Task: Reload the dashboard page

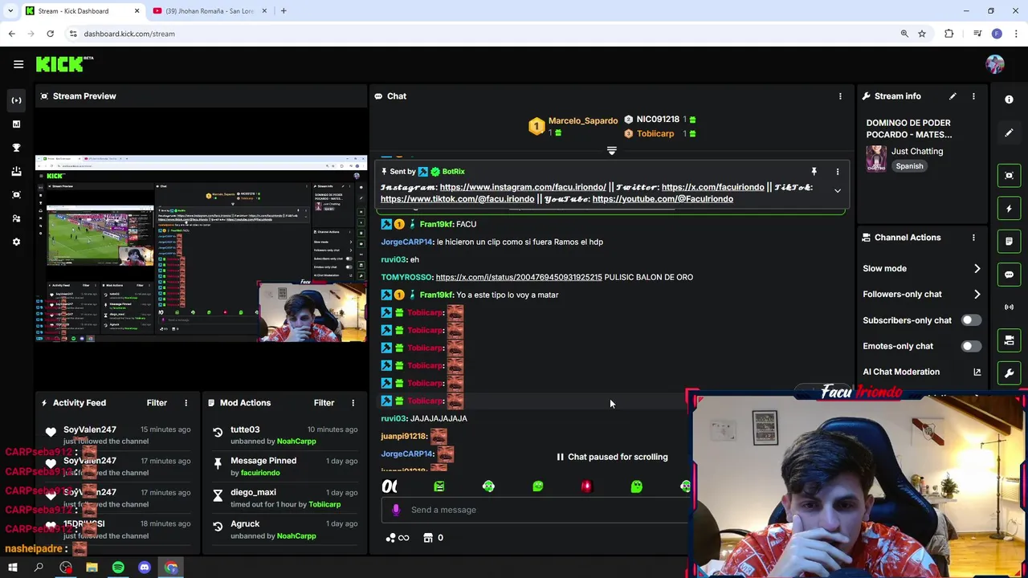Action: tap(50, 34)
